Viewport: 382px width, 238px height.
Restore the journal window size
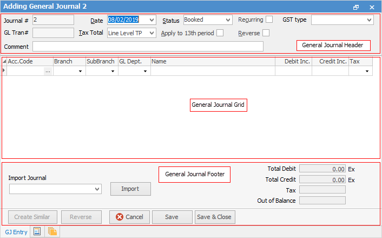tap(356, 7)
